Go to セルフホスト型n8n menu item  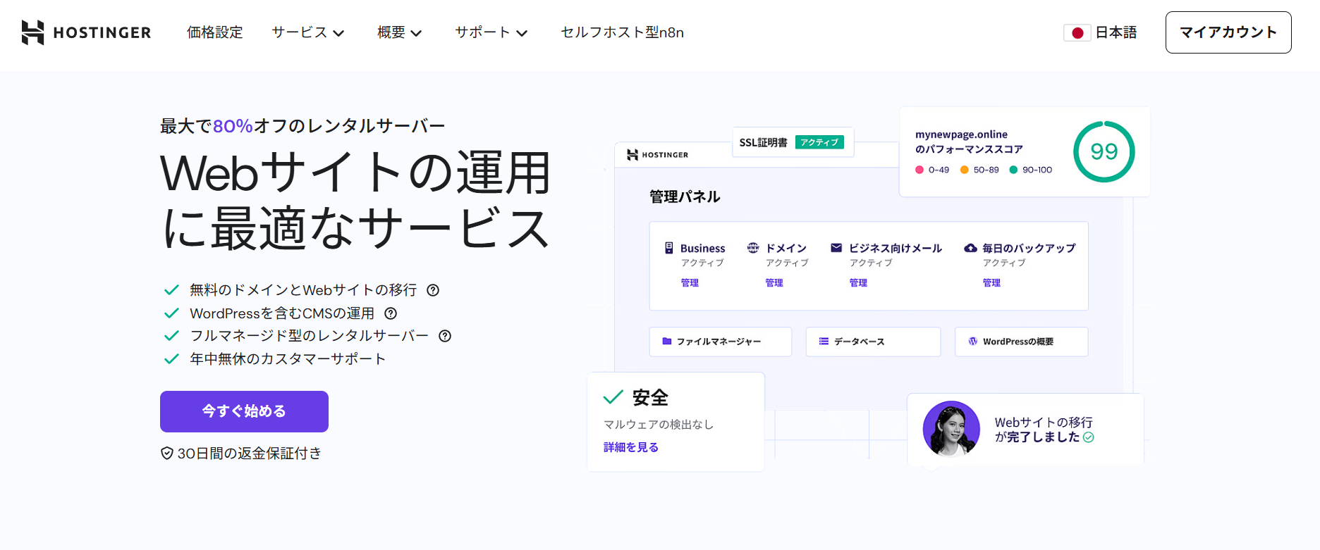click(622, 32)
